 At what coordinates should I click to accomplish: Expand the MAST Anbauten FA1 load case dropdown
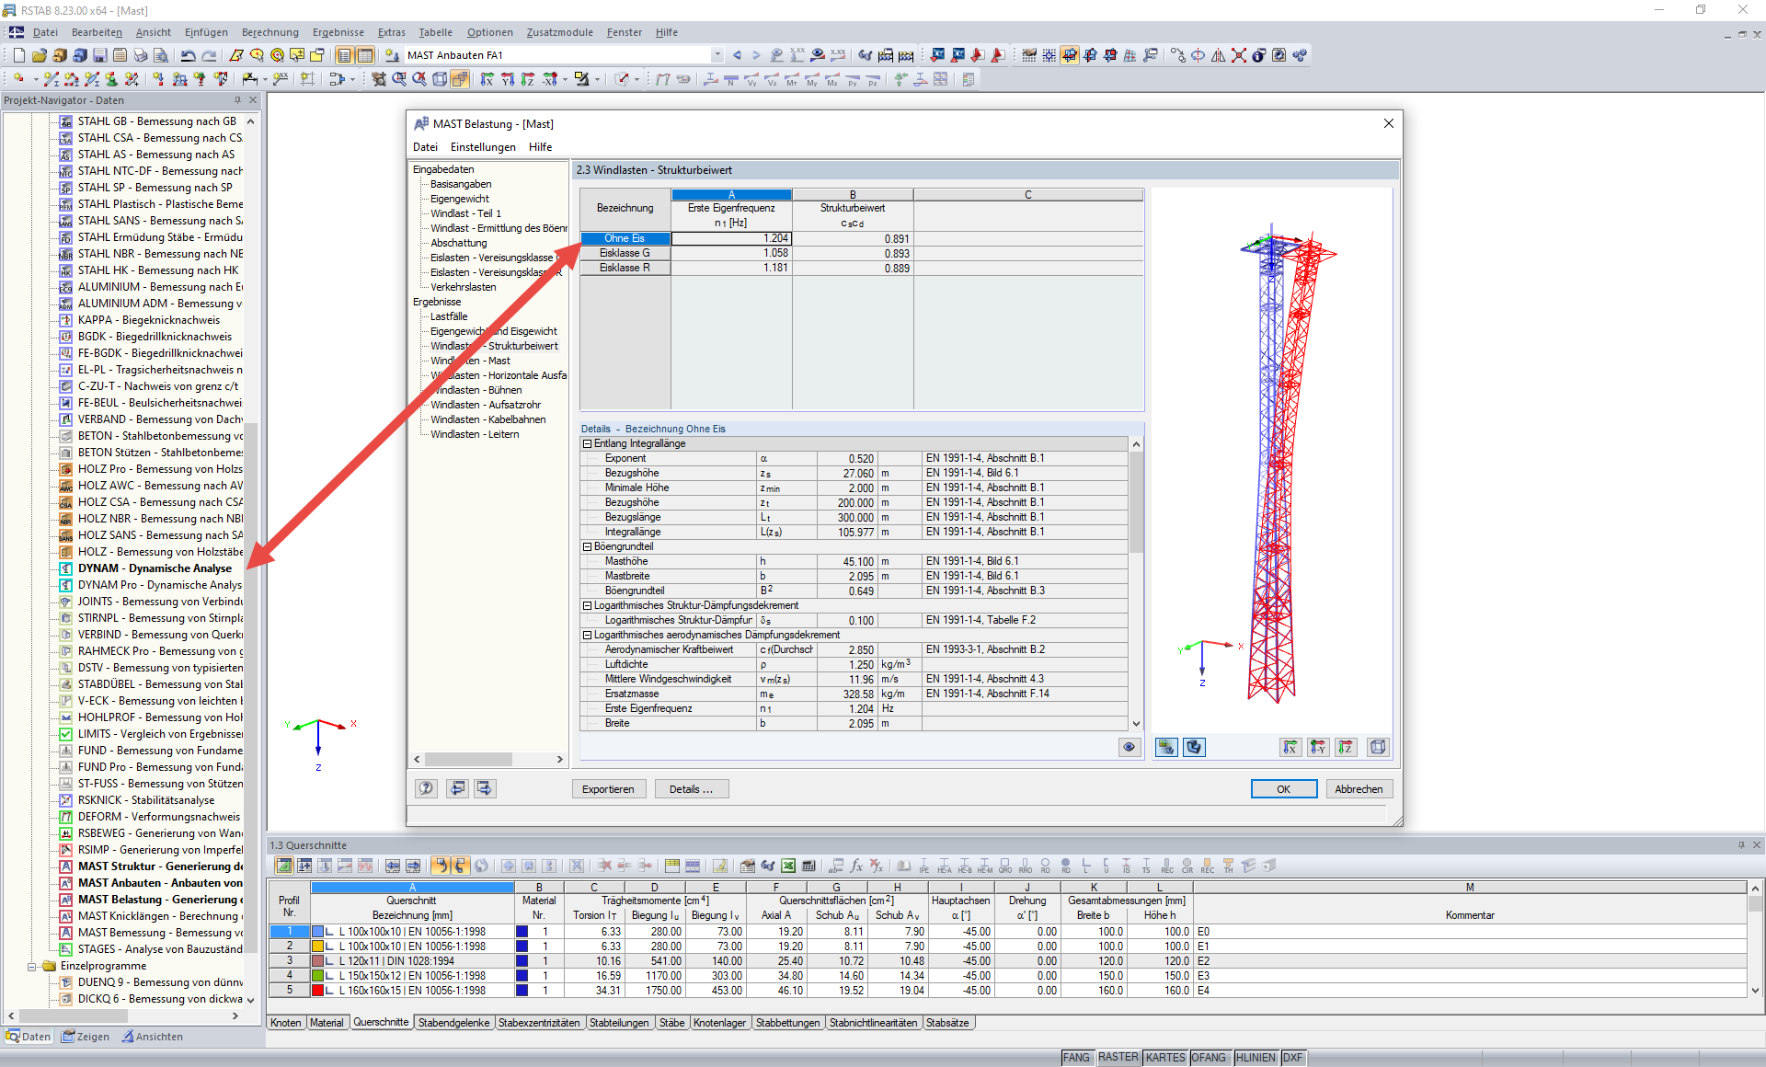[718, 54]
